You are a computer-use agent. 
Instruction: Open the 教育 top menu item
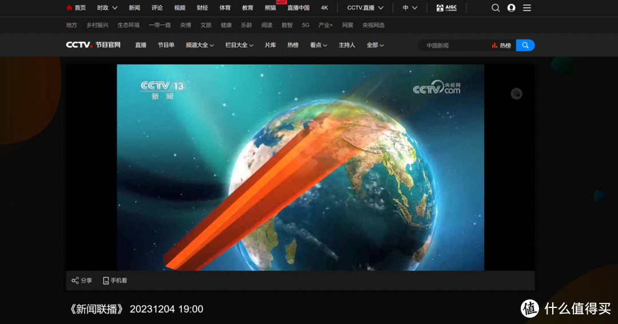click(x=248, y=8)
